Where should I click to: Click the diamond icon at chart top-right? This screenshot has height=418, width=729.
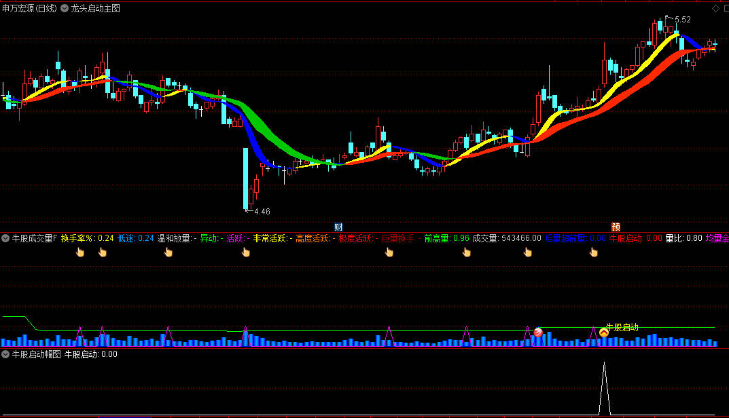click(715, 8)
